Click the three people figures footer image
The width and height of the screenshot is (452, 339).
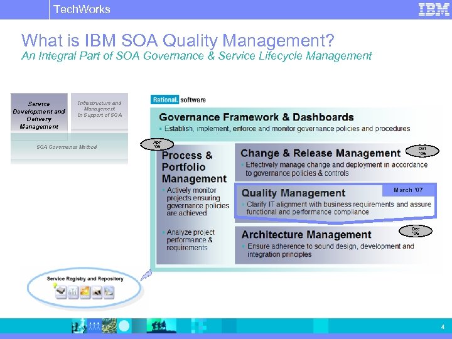(x=94, y=326)
